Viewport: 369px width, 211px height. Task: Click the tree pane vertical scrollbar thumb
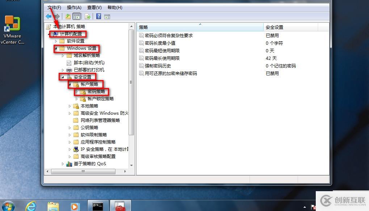(131, 82)
